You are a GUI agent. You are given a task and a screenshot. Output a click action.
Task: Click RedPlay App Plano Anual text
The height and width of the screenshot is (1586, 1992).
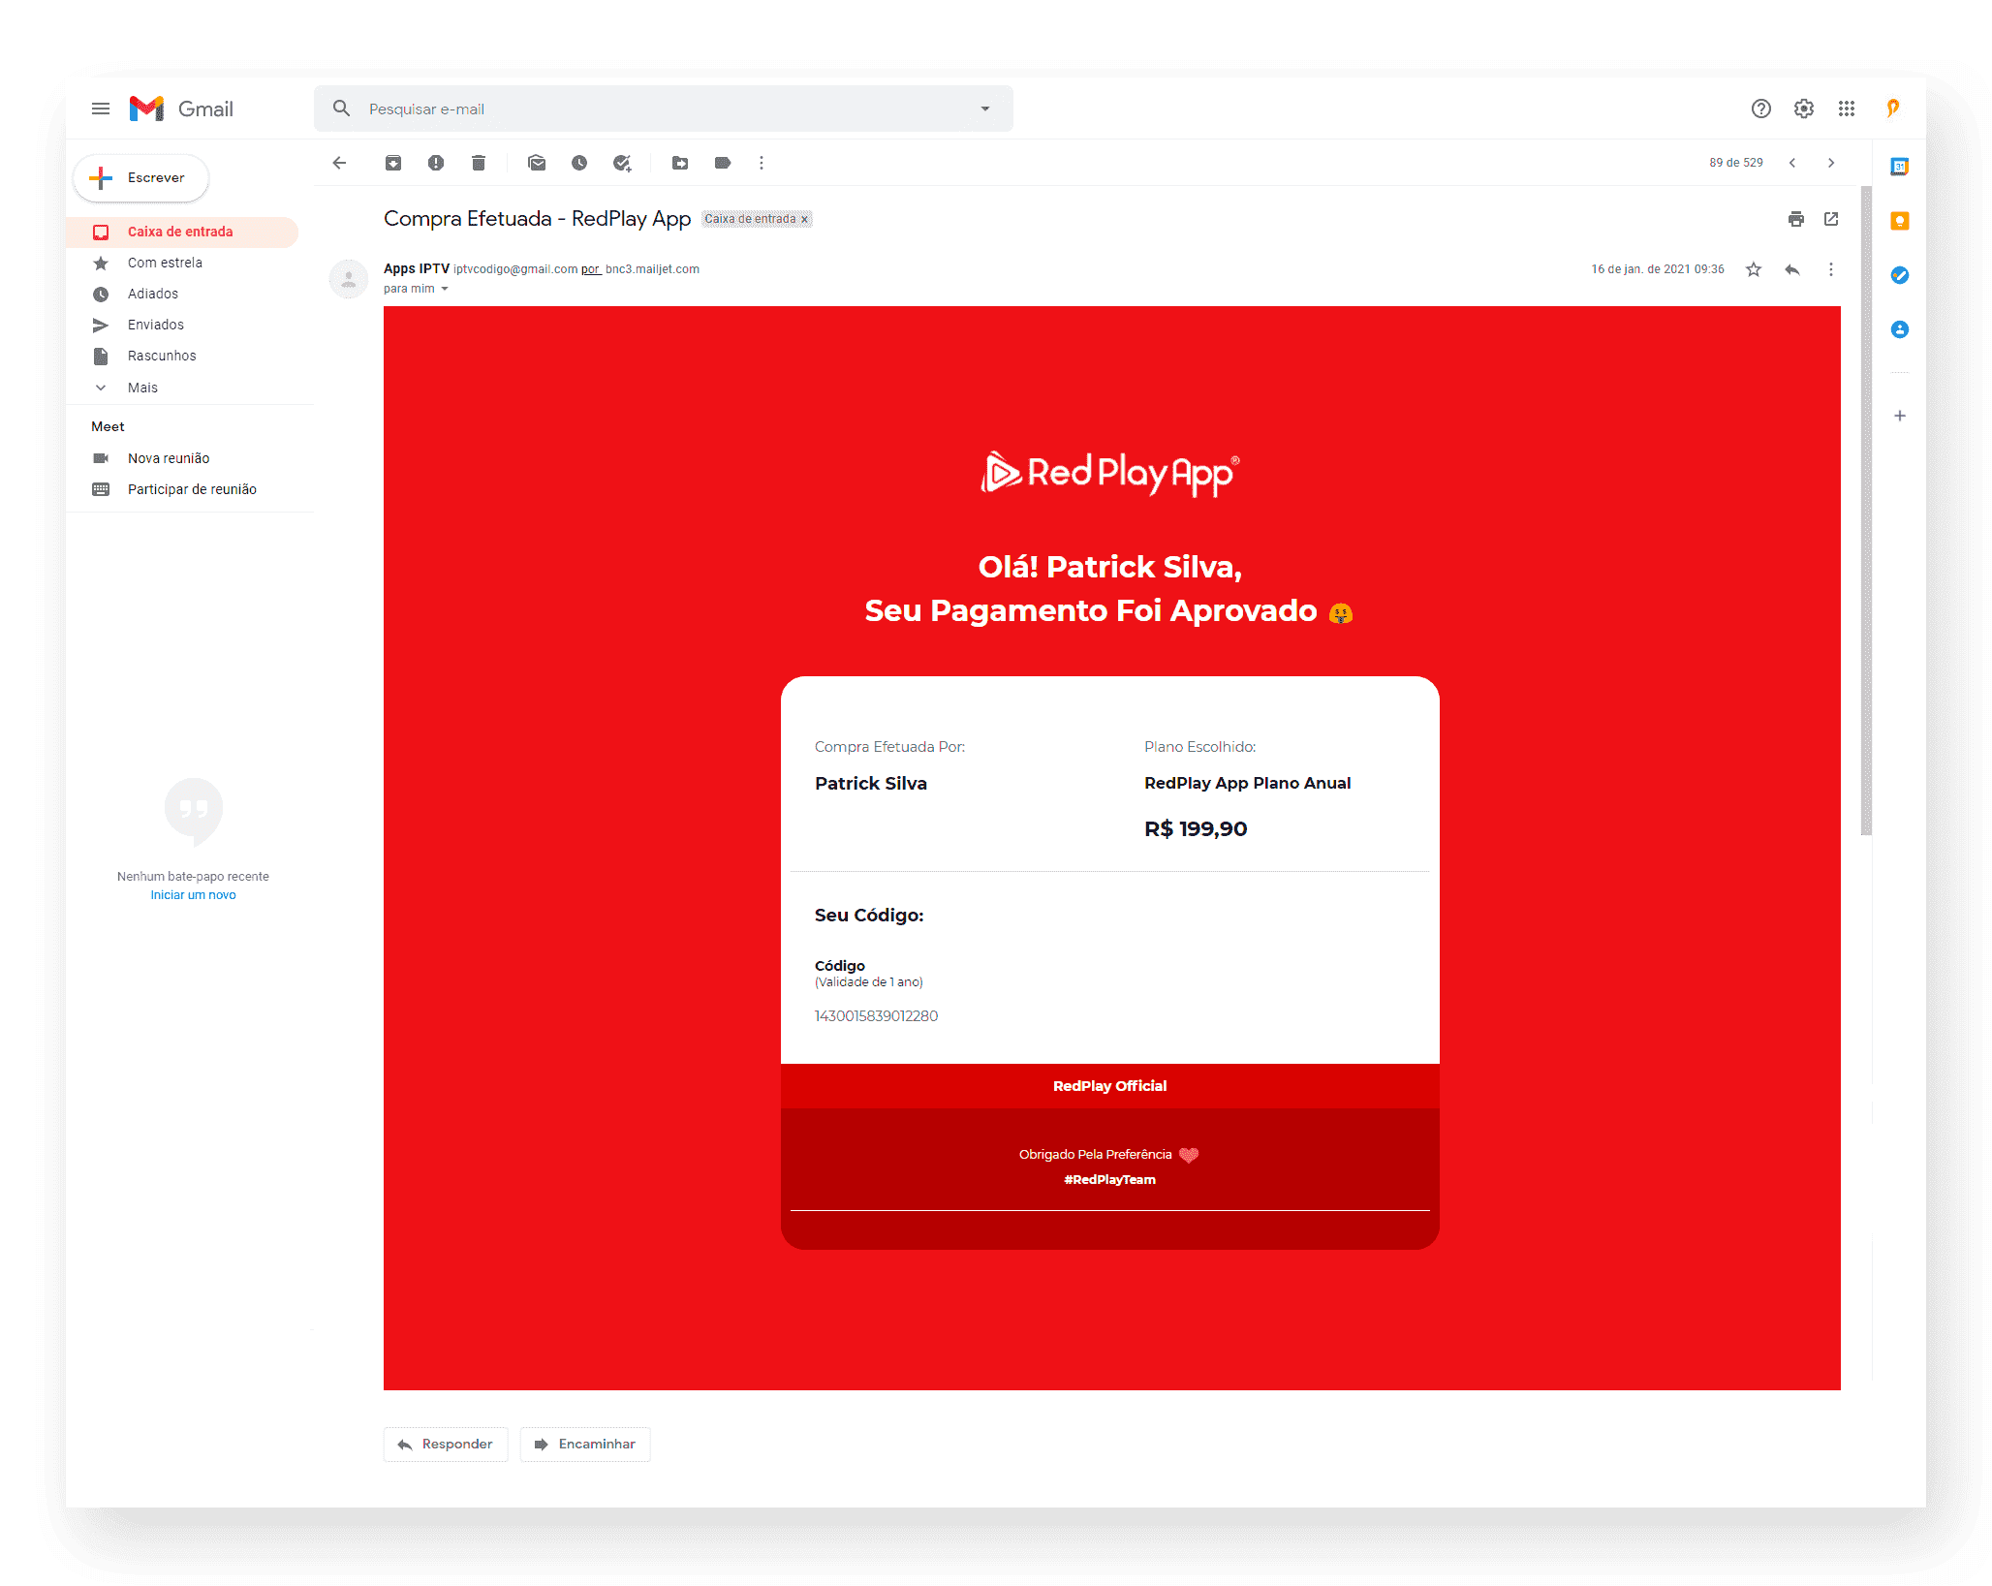1248,783
